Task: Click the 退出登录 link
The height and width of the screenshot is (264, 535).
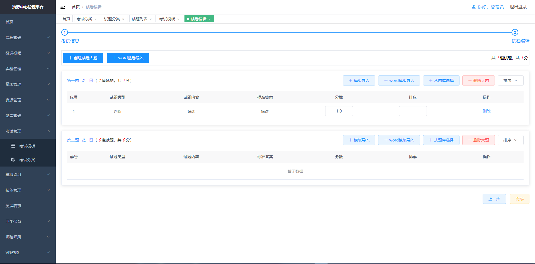Action: tap(518, 7)
